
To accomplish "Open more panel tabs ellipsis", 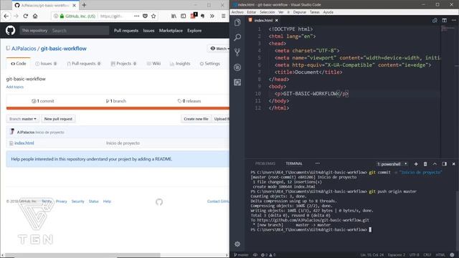I will [318, 163].
